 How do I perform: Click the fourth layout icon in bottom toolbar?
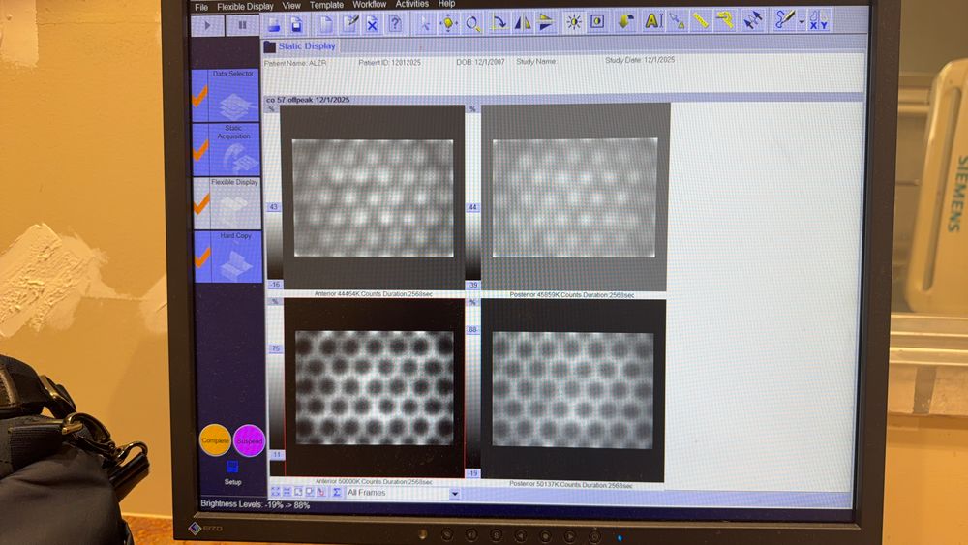310,492
